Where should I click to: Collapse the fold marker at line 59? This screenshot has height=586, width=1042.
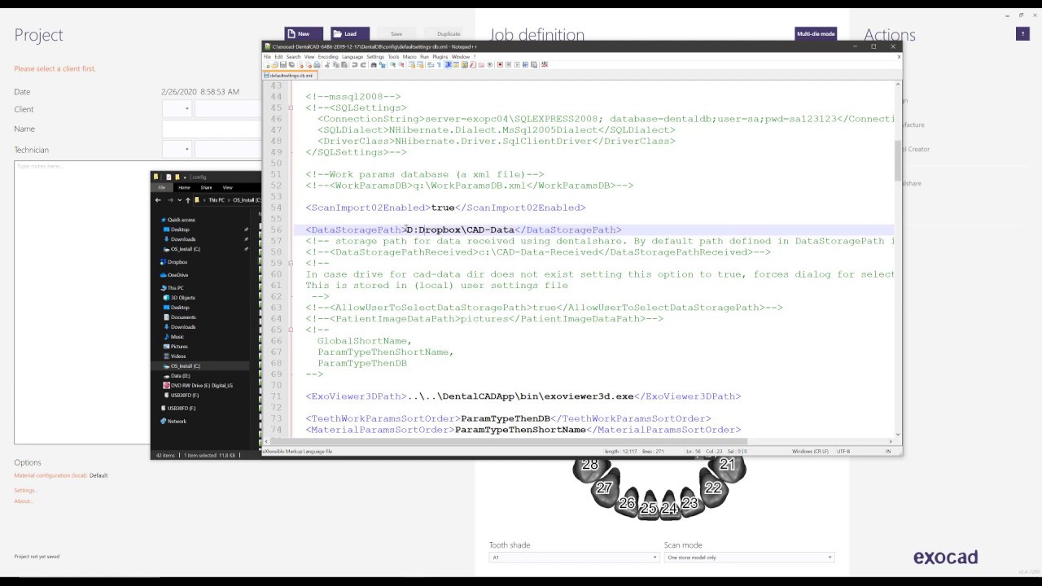coord(291,263)
